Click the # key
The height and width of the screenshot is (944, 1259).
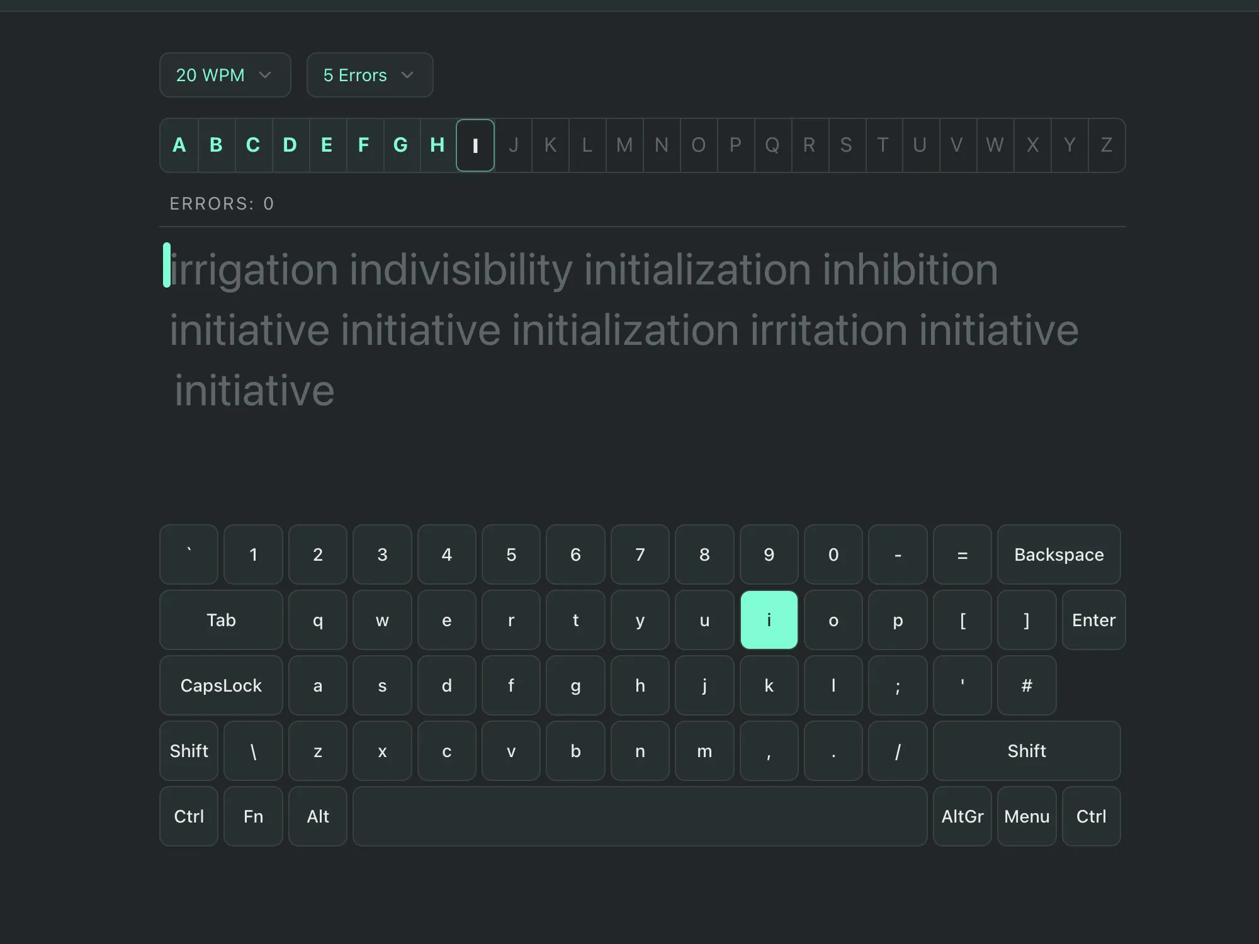coord(1026,685)
